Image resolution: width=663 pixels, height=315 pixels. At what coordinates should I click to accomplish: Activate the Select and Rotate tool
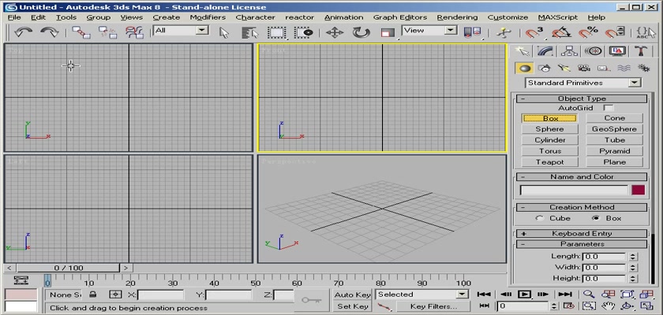point(361,32)
